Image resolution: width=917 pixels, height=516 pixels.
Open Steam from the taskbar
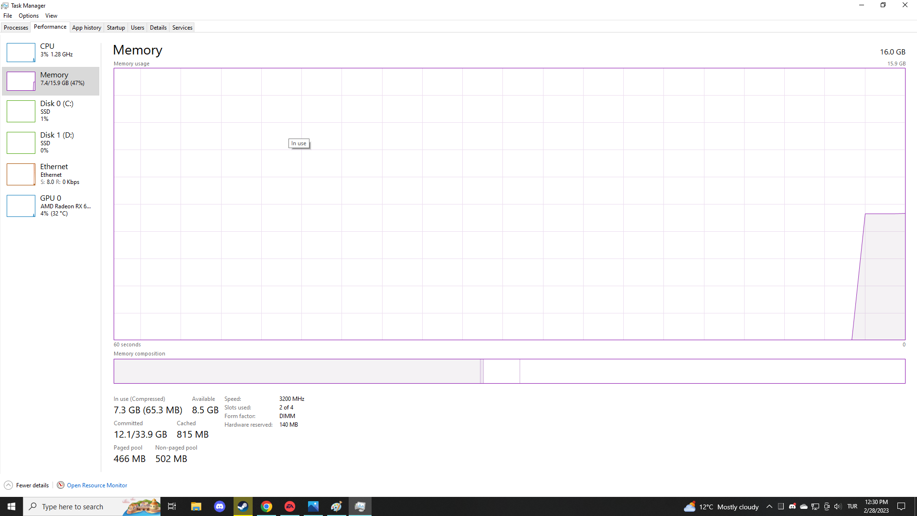(243, 506)
